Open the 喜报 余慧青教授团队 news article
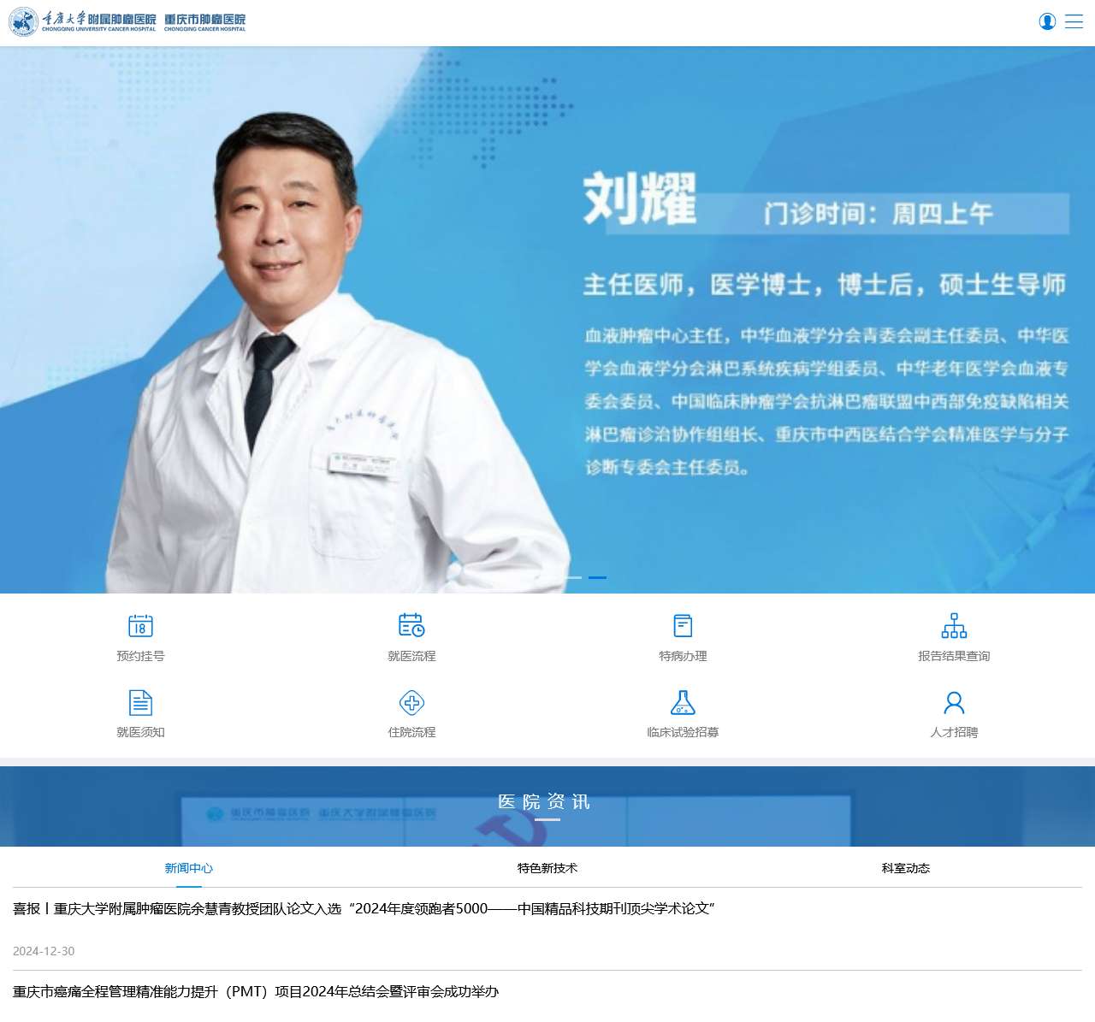This screenshot has width=1095, height=1022. click(x=364, y=908)
